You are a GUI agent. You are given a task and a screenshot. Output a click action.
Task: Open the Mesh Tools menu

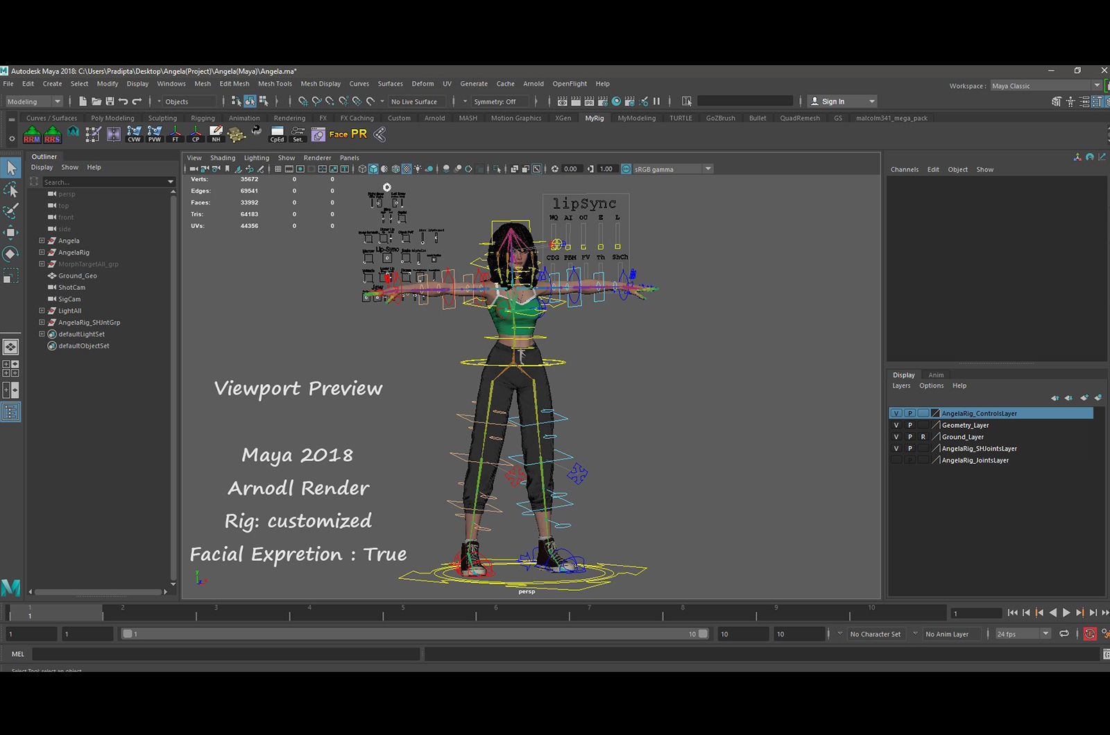click(x=275, y=84)
